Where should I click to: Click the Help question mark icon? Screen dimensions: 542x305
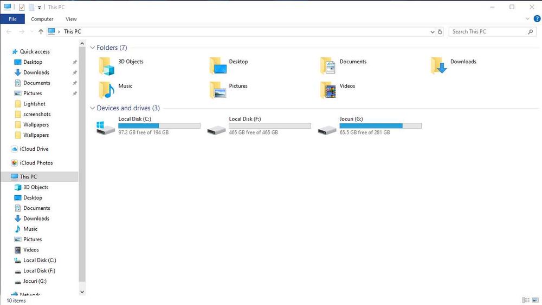click(537, 18)
